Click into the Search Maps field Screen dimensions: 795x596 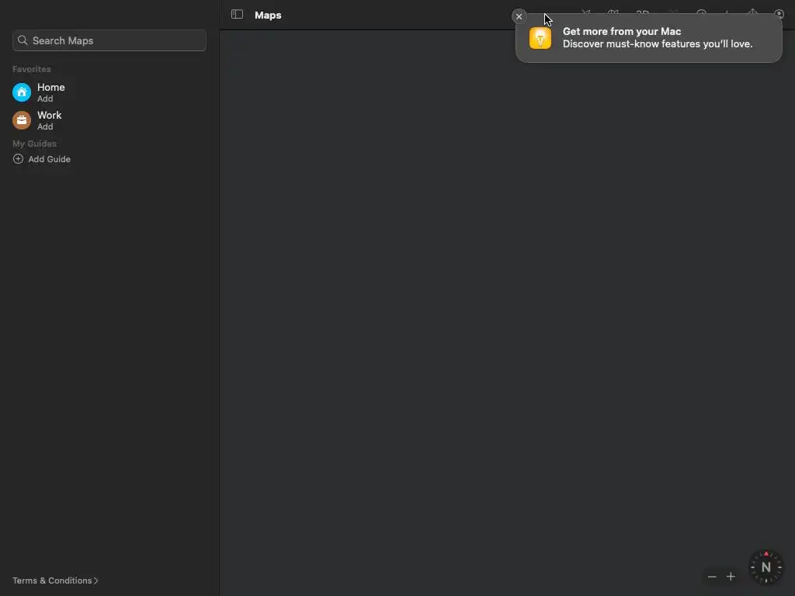109,40
